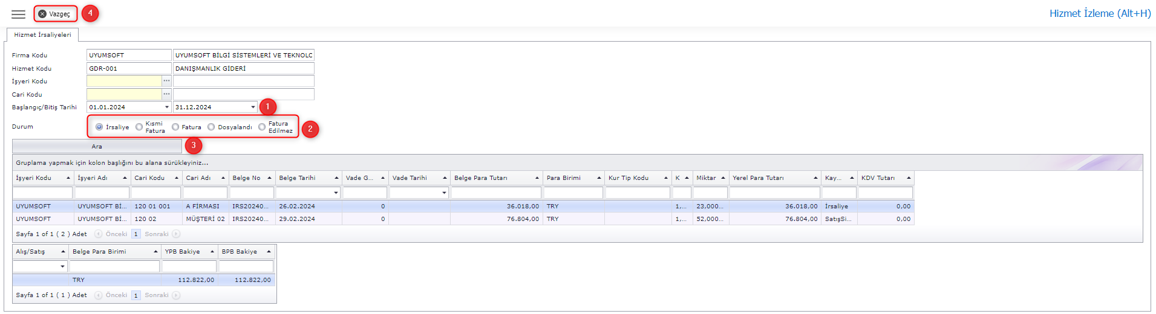Expand the start date 01.01.2024 dropdown
The image size is (1156, 314).
pyautogui.click(x=167, y=107)
